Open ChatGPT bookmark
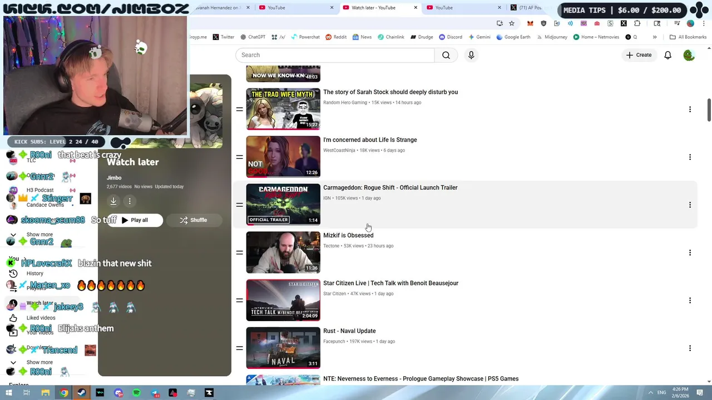This screenshot has height=400, width=712. coord(253,37)
